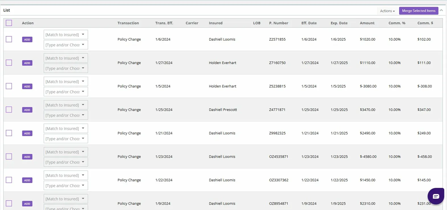Open Match to Insured dropdown for Z4771871
Viewport: 447px width, 210px height.
tap(66, 105)
